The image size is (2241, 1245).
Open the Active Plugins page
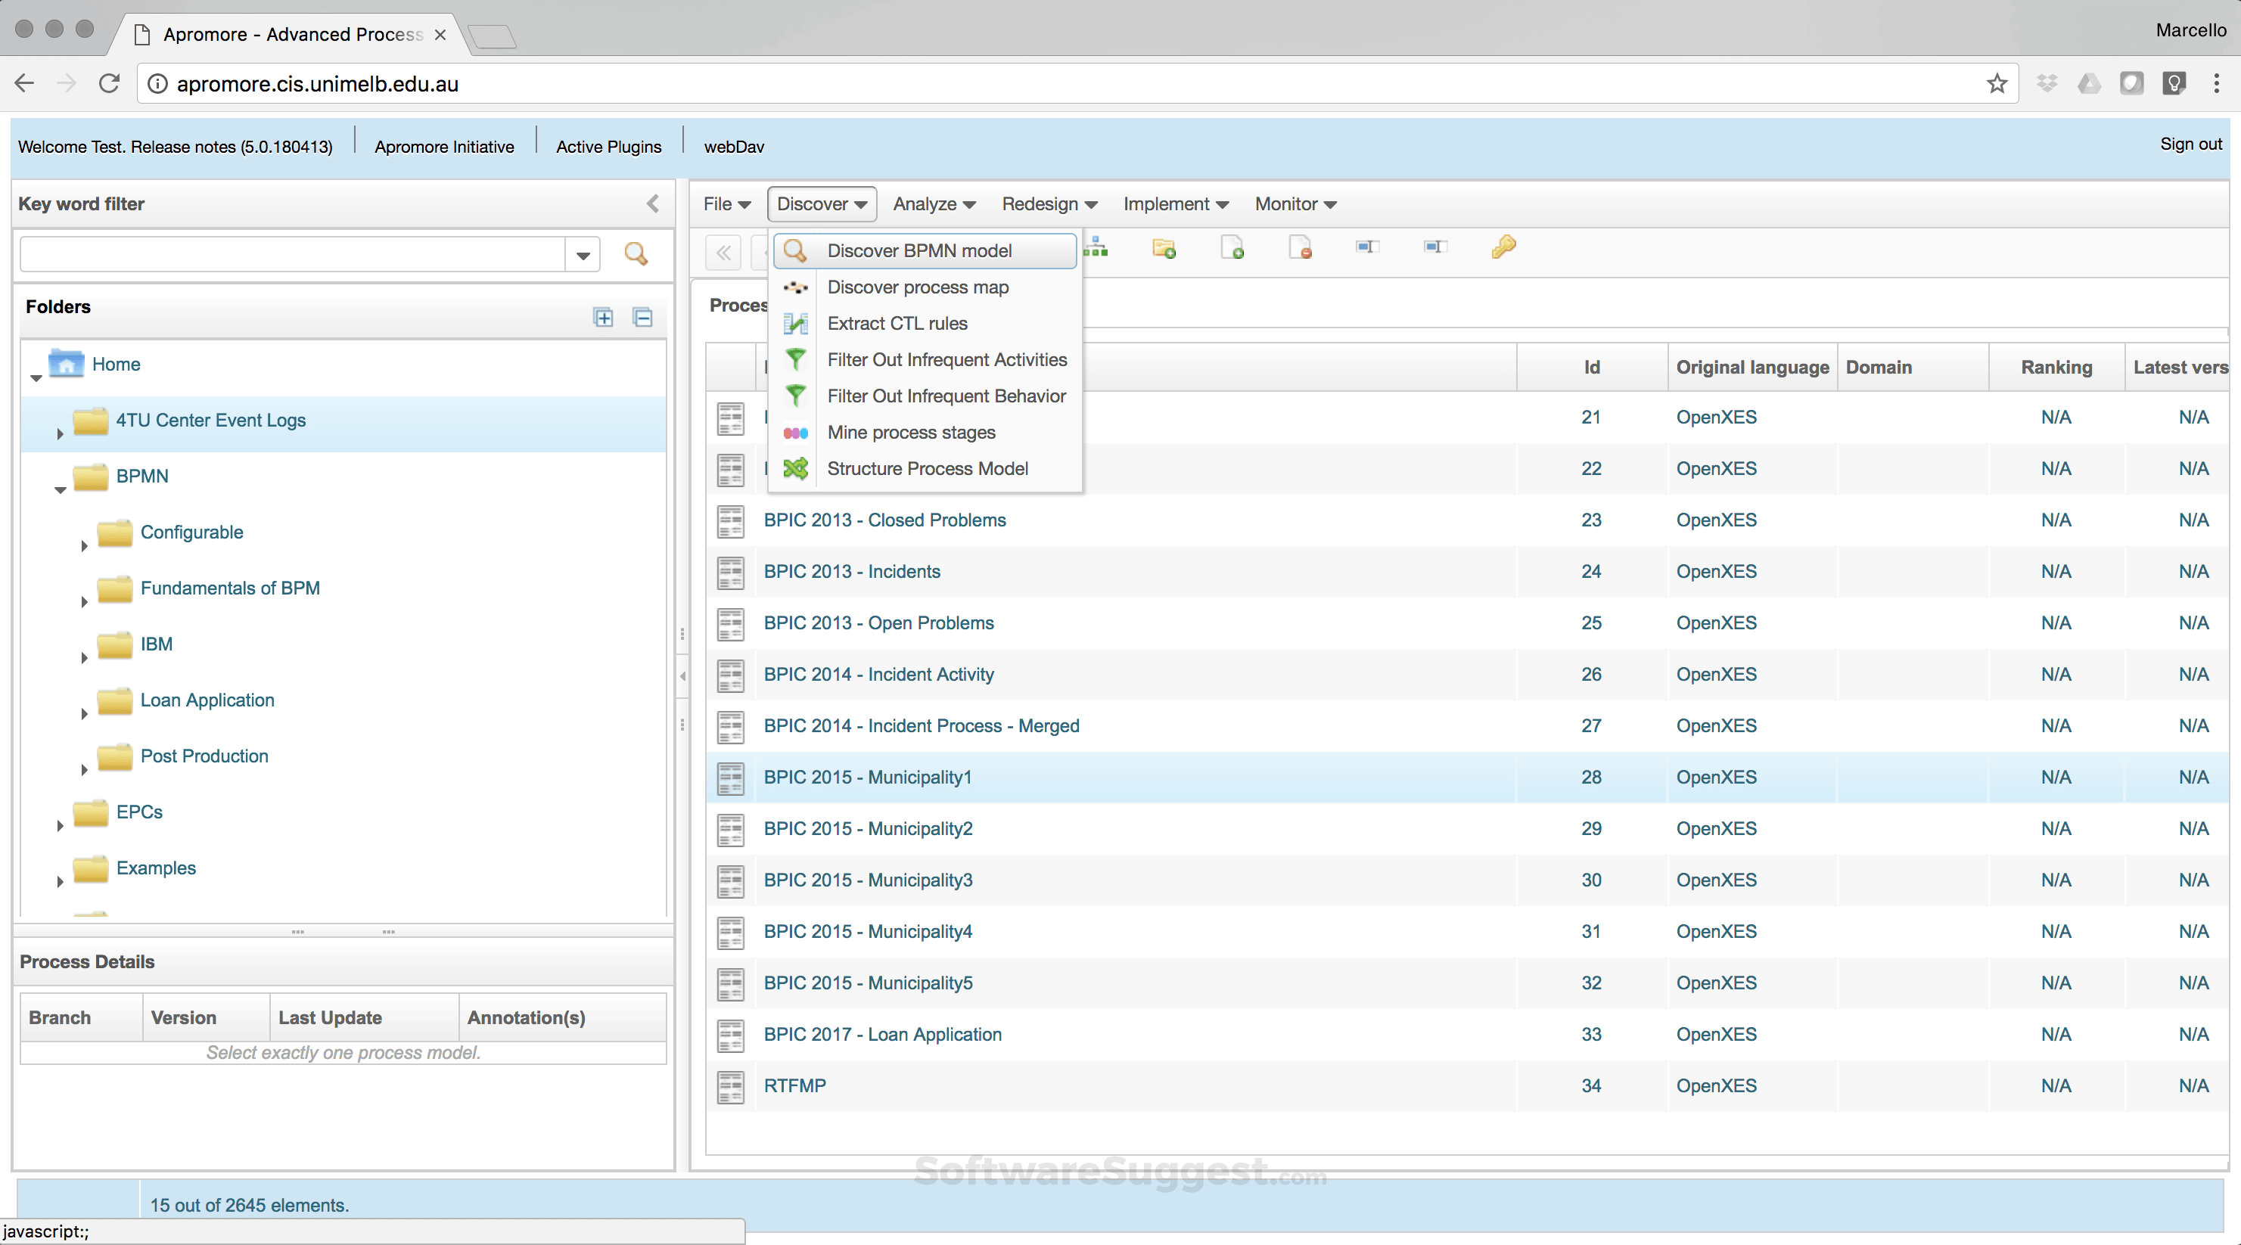(x=608, y=145)
